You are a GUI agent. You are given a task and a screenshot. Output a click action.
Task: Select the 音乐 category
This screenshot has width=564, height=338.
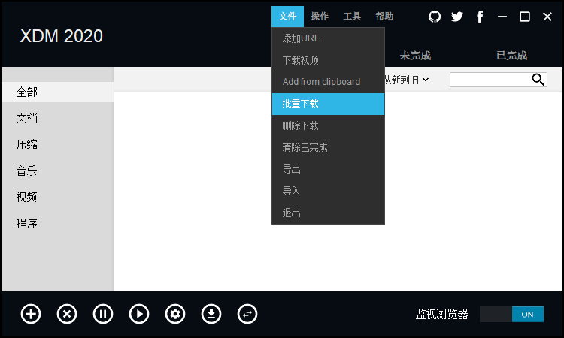click(58, 171)
